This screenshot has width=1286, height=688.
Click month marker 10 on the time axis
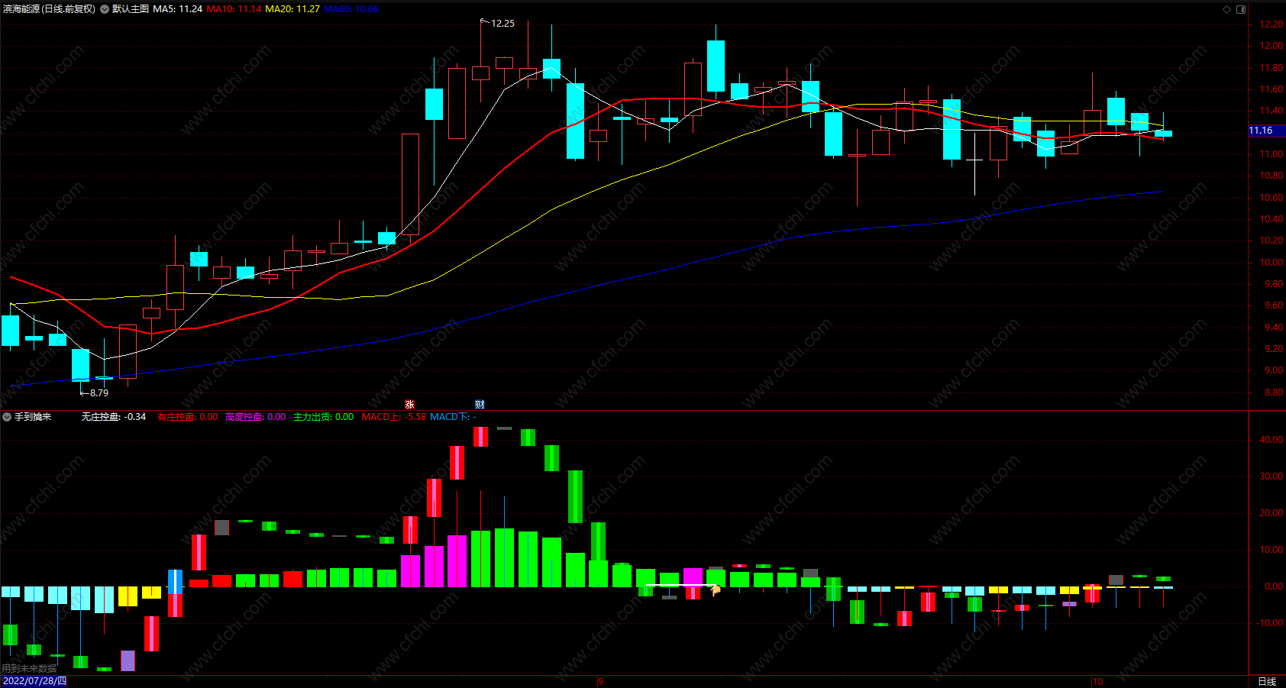coord(1097,682)
